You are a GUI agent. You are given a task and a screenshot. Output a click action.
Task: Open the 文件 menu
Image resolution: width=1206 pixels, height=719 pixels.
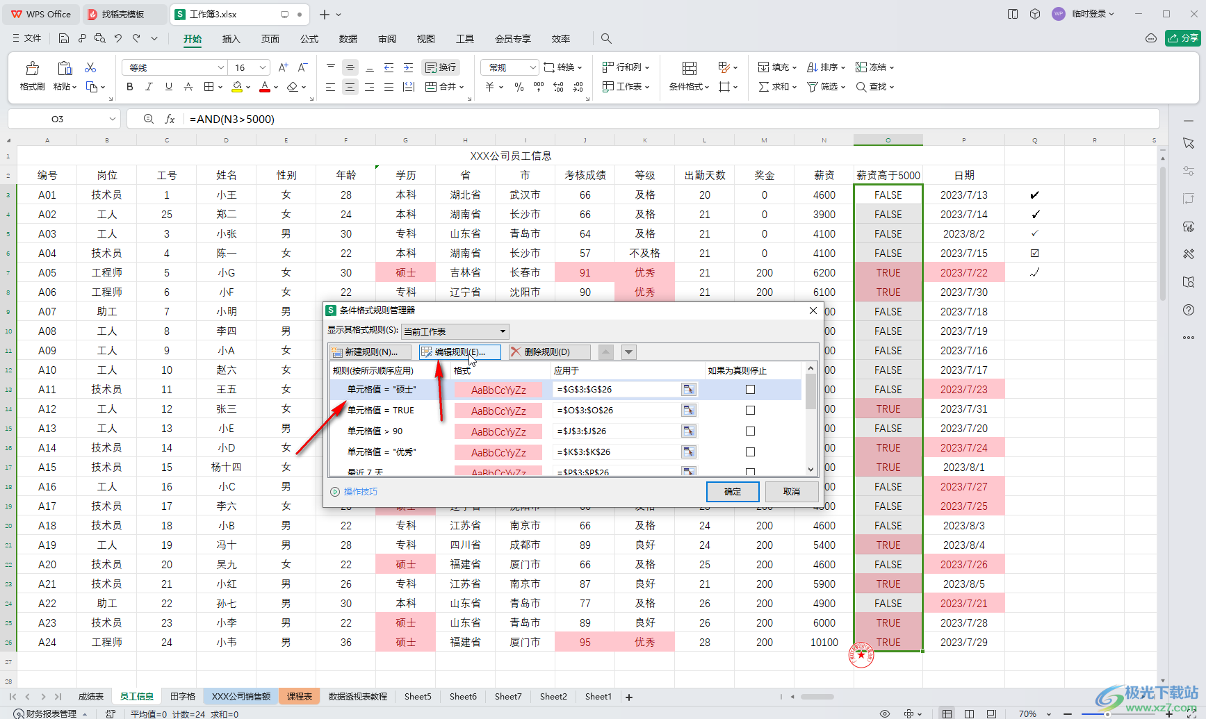(28, 38)
